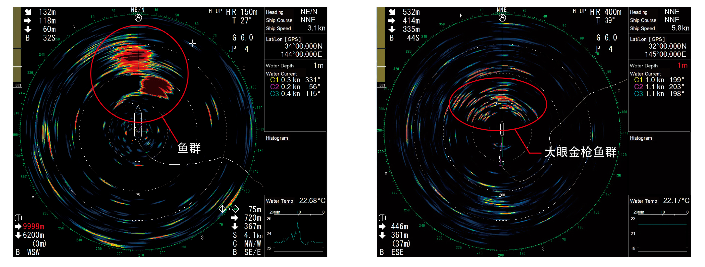Click the red Water Depth 1m value
Image resolution: width=705 pixels, height=267 pixels.
682,65
